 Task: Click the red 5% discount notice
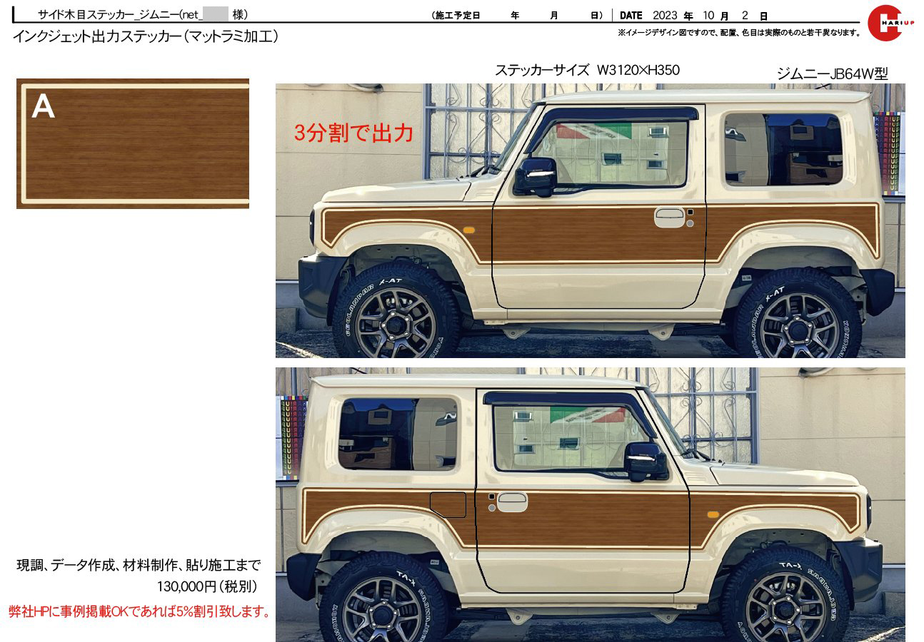click(x=140, y=611)
